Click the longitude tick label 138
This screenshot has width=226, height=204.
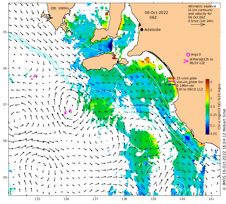[124, 199]
